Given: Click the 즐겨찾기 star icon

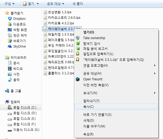Looking at the screenshot, I should point(7,13).
